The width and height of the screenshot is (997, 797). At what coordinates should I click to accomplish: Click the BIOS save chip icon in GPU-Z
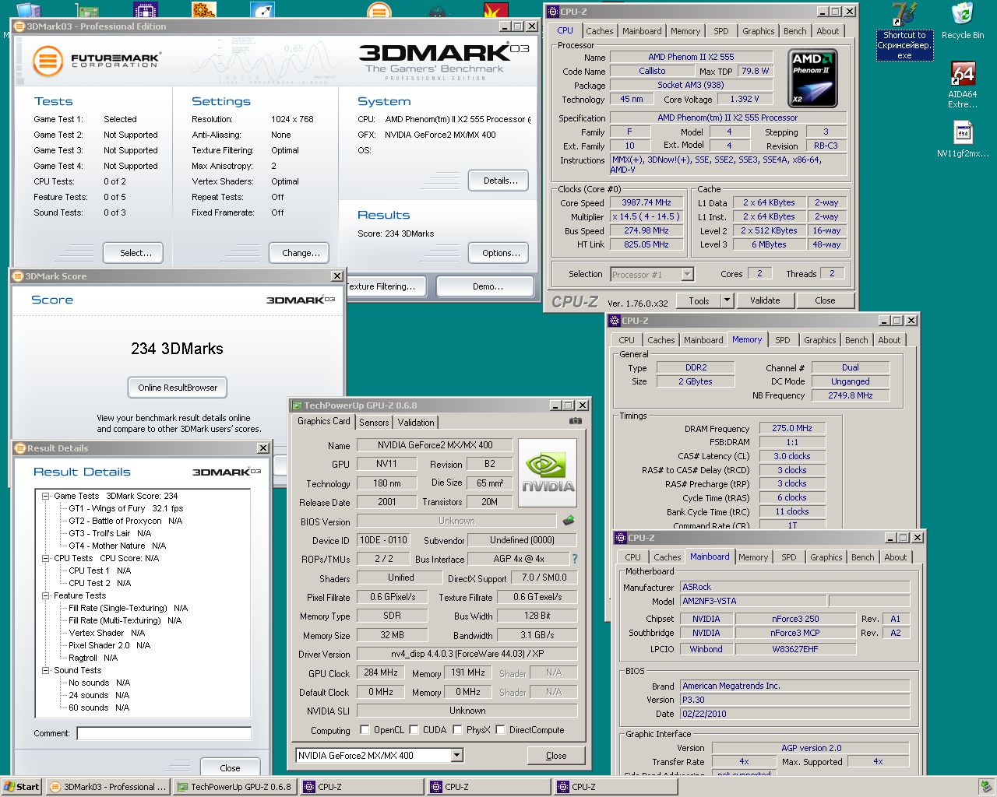[569, 521]
